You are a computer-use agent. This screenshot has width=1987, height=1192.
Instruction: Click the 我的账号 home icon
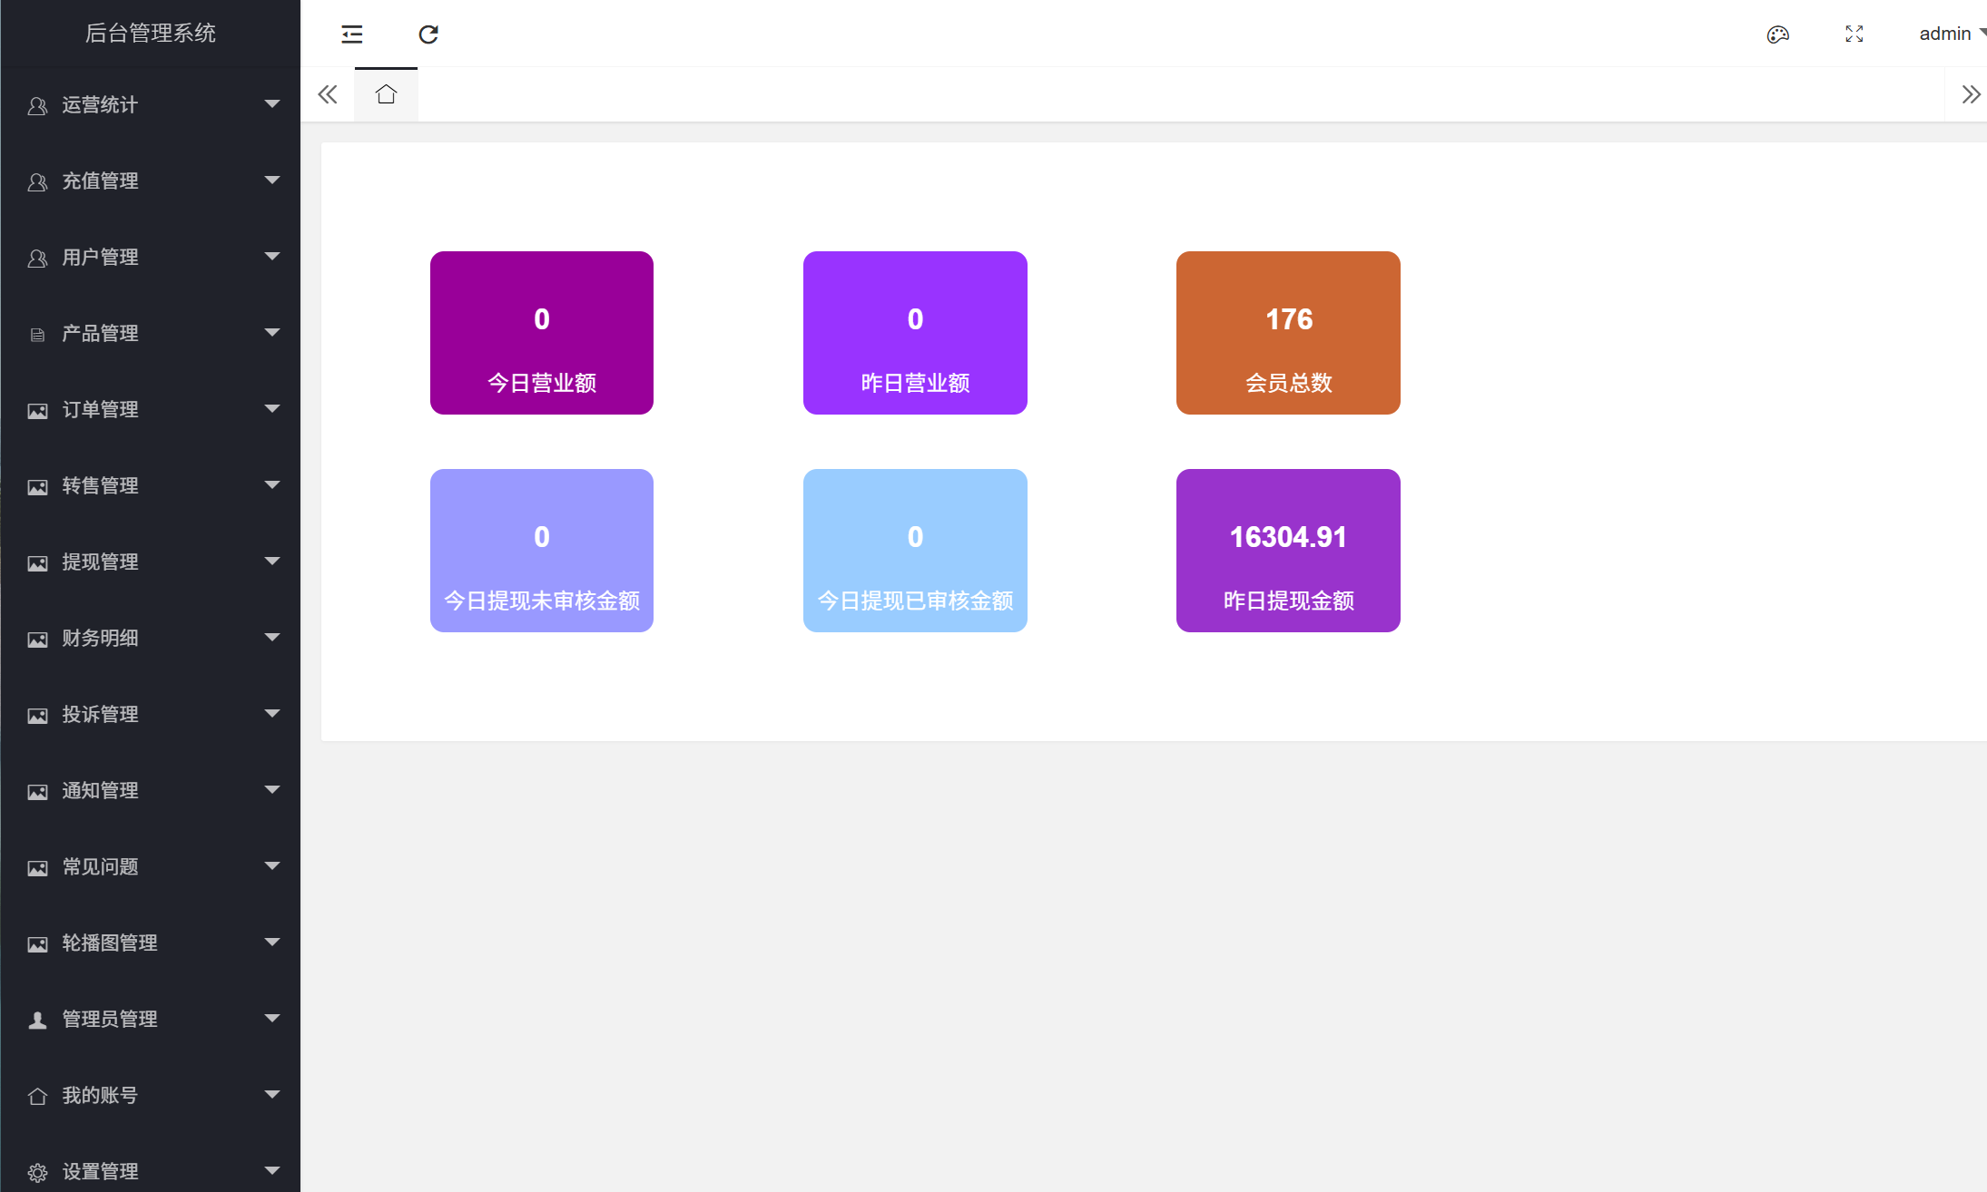point(37,1096)
